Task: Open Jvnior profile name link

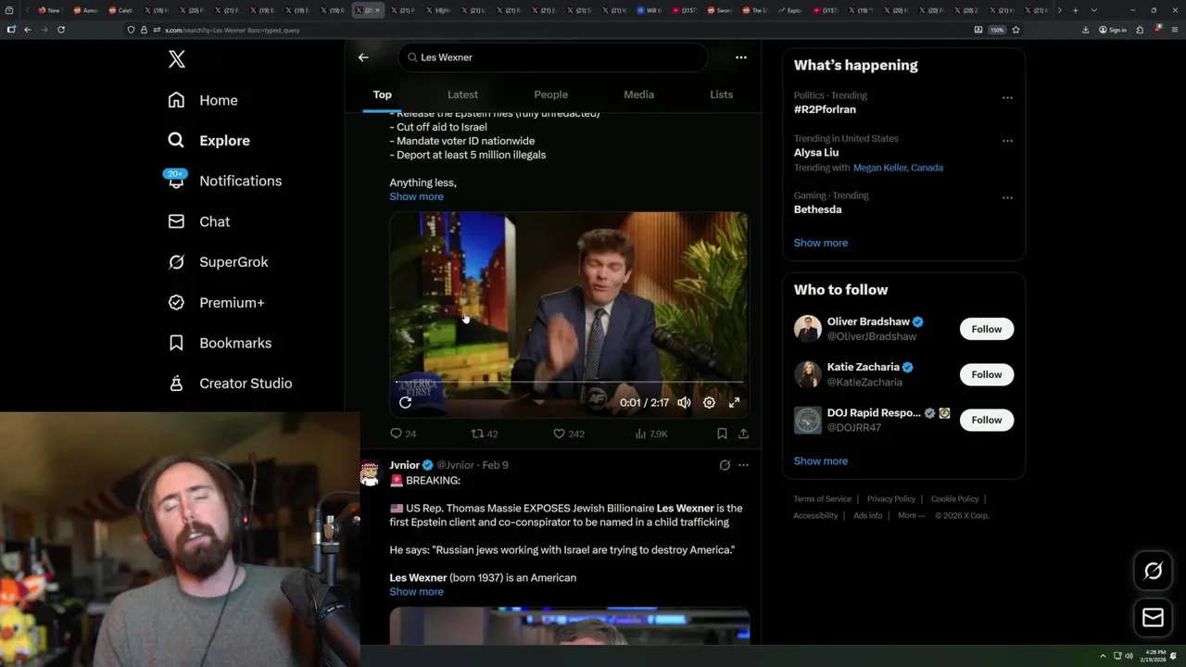Action: tap(404, 465)
